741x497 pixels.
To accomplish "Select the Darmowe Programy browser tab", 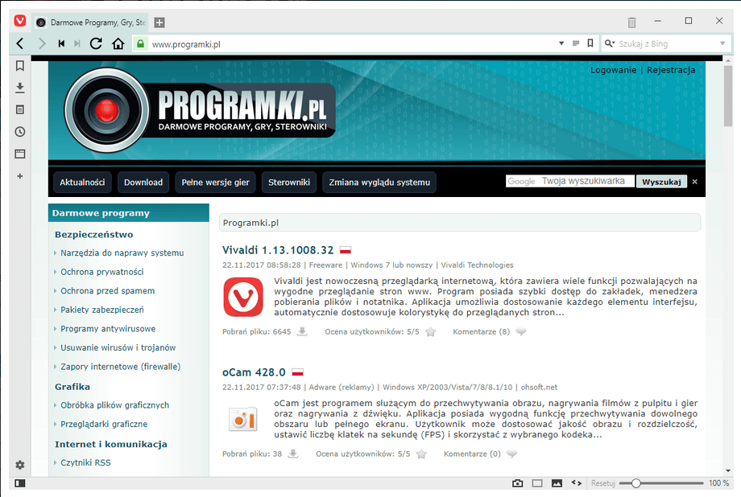I will point(91,23).
